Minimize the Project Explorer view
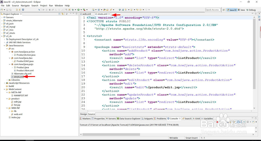 (x=73, y=14)
